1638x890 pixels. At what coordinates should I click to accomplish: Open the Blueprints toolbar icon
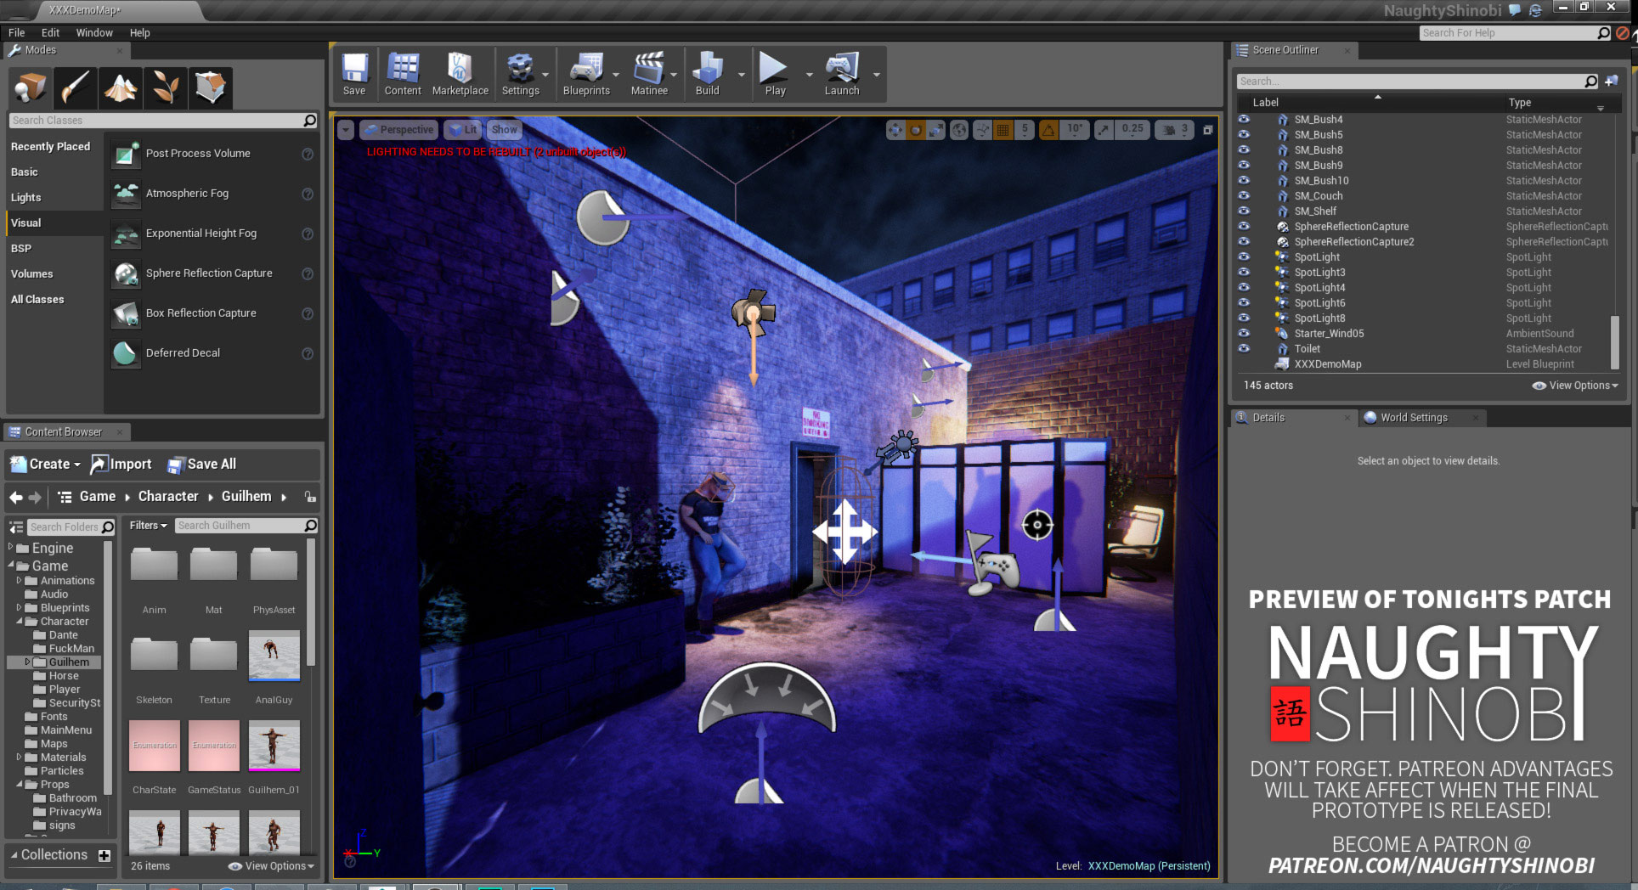pos(586,75)
